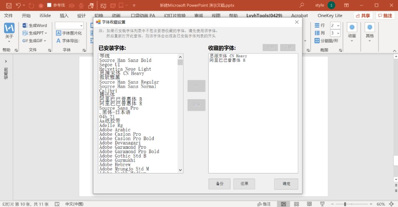
Task: Undo the last action
Action: point(18,5)
